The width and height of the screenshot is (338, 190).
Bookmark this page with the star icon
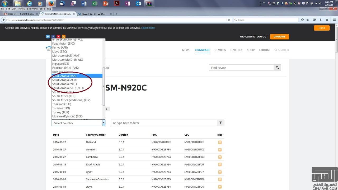point(303,20)
